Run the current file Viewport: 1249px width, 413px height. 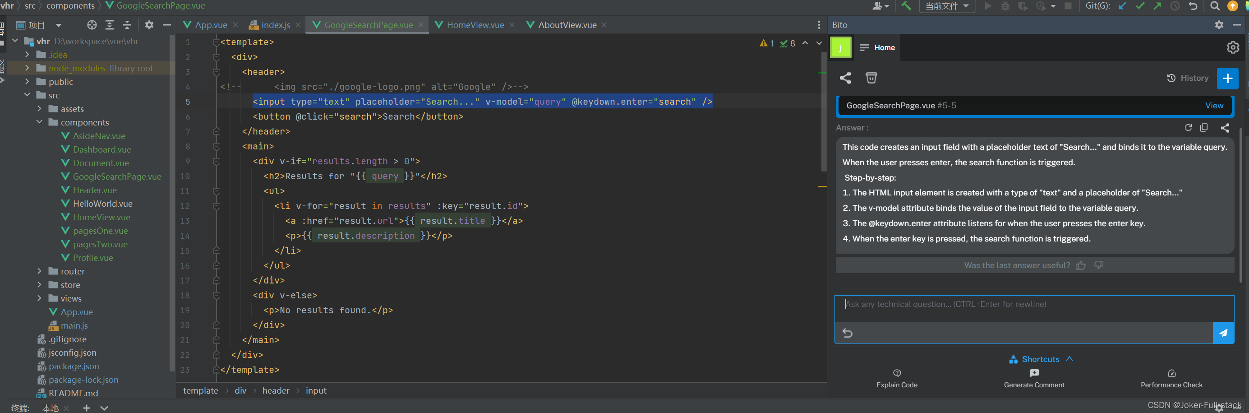[x=988, y=6]
